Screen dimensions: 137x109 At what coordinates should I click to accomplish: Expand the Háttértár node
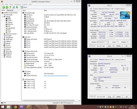coord(3,41)
